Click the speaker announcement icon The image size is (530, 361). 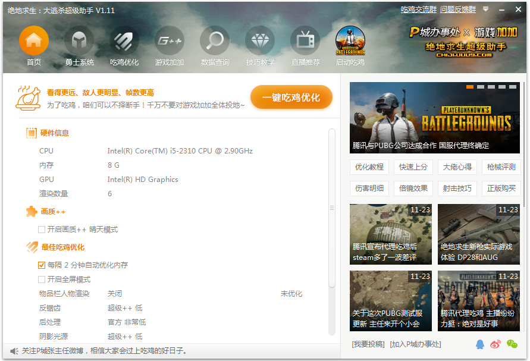click(x=14, y=351)
